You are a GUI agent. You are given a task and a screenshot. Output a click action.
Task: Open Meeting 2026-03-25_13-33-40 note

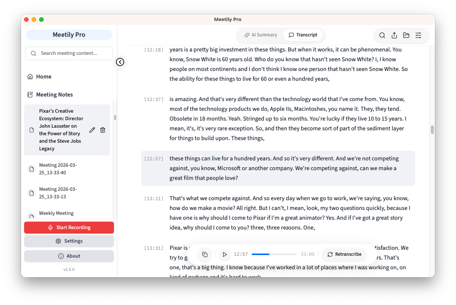[58, 169]
